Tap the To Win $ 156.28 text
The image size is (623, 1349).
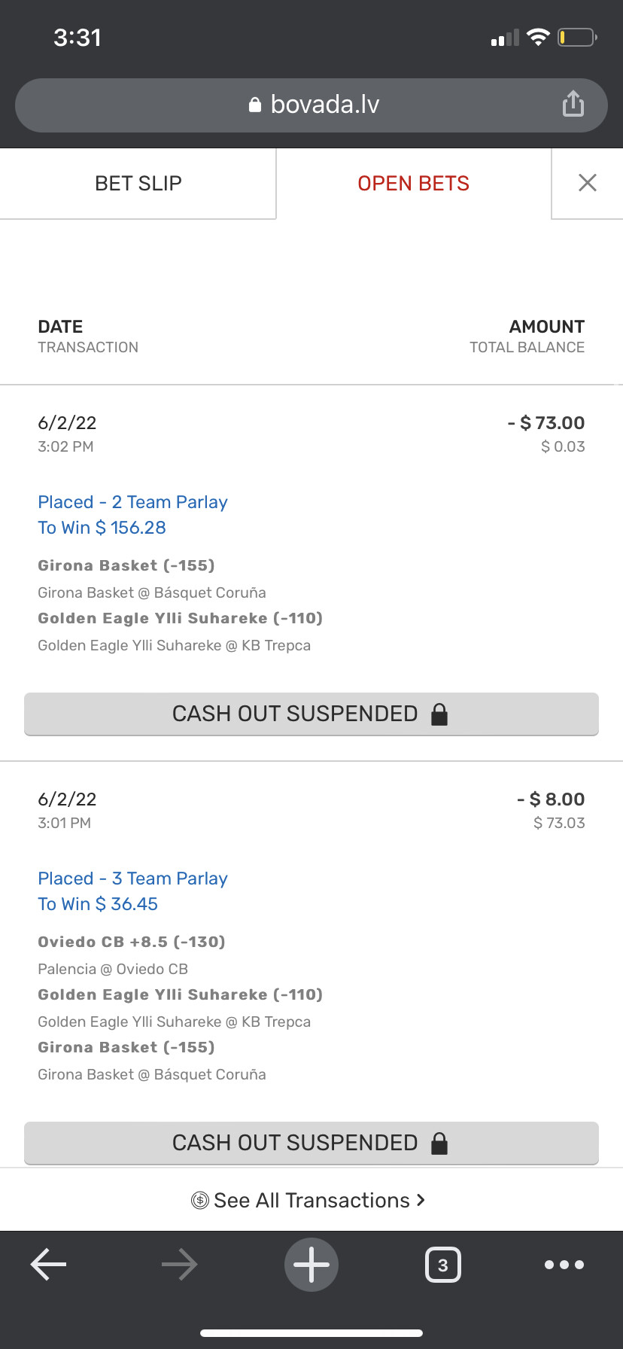pyautogui.click(x=102, y=528)
